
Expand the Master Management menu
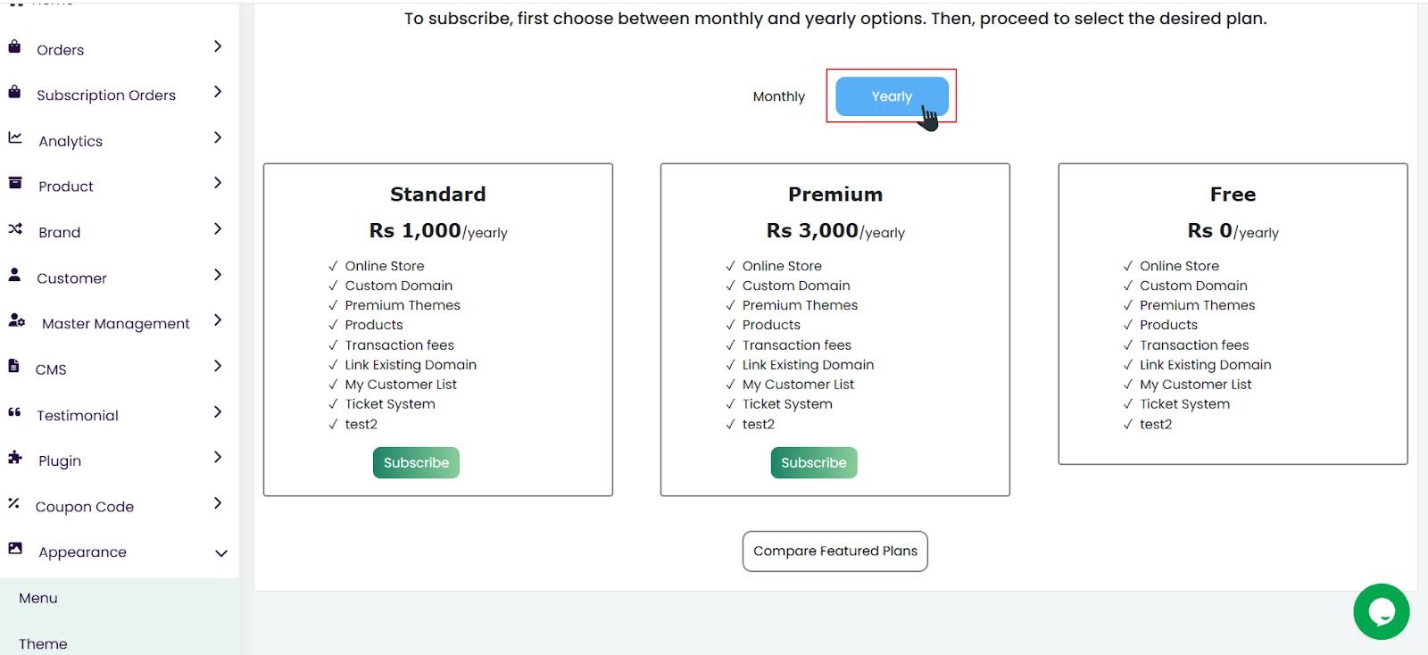[x=219, y=321]
